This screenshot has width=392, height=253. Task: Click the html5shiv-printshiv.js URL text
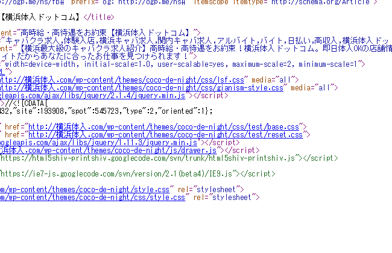[x=148, y=158]
